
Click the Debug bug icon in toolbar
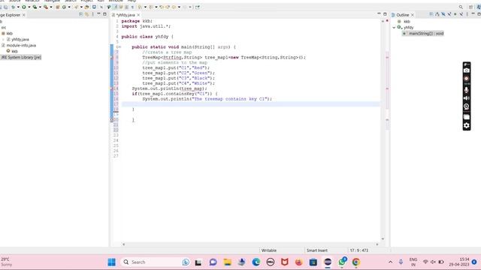tap(13, 7)
